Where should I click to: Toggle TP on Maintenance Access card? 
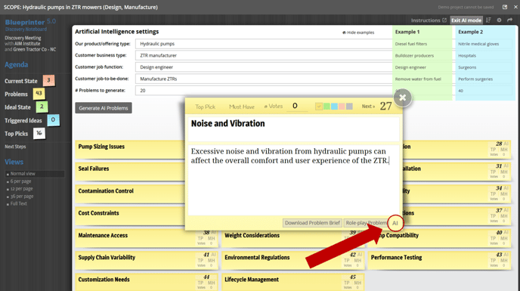(x=200, y=238)
